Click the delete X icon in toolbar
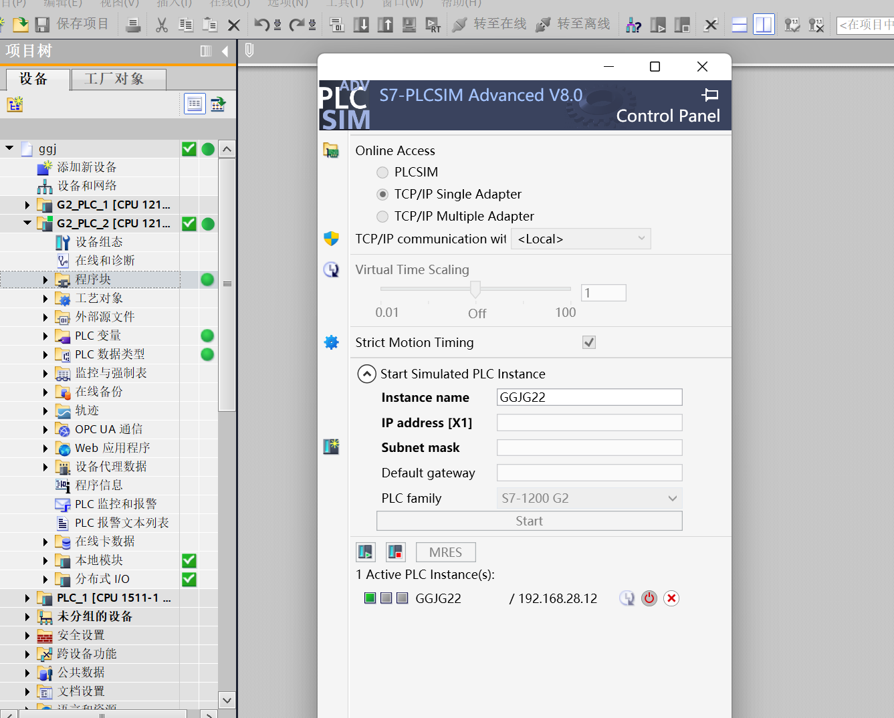894x718 pixels. 234,25
